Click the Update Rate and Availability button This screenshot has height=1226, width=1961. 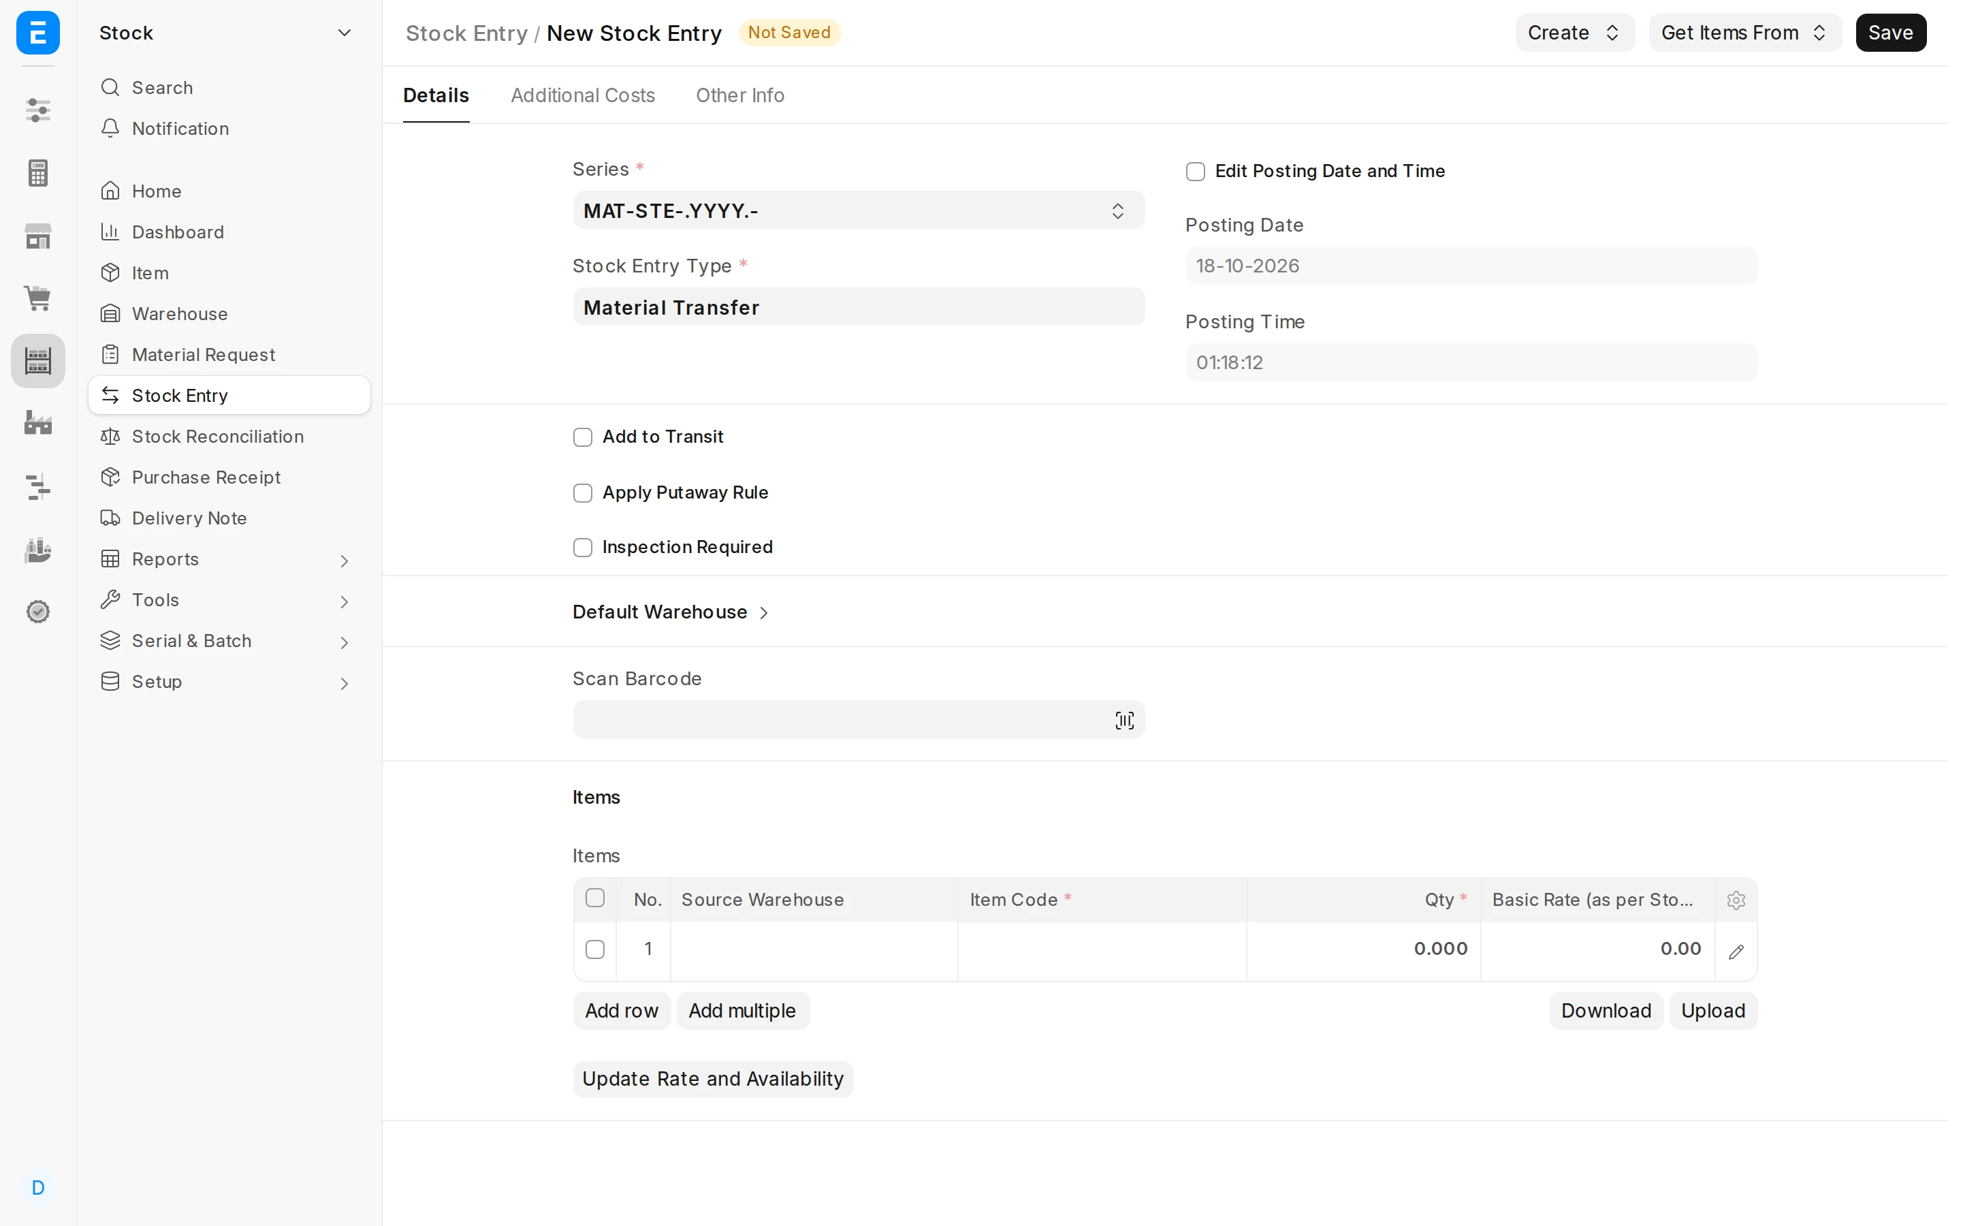pos(713,1080)
